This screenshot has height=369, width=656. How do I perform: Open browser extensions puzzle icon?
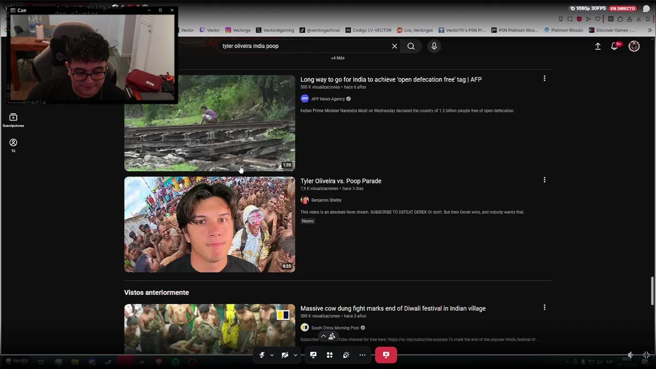(x=620, y=19)
